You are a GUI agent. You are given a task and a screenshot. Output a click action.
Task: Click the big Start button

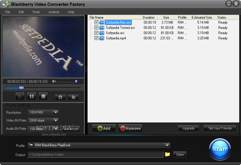tap(220, 149)
